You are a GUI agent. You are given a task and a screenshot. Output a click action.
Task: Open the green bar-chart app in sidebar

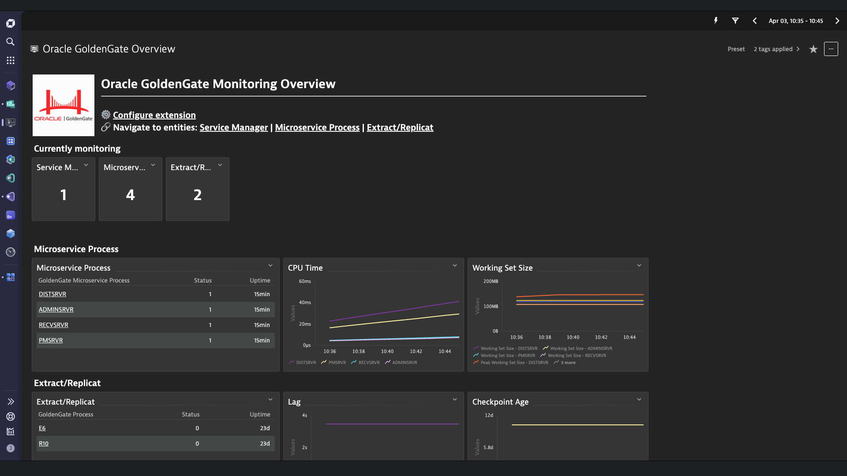click(x=11, y=104)
